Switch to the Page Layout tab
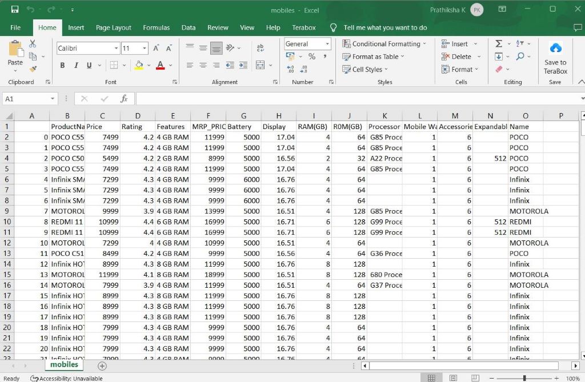 (113, 27)
